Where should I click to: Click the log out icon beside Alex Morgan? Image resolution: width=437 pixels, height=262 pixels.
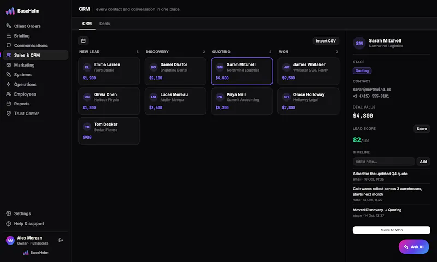coord(61,240)
